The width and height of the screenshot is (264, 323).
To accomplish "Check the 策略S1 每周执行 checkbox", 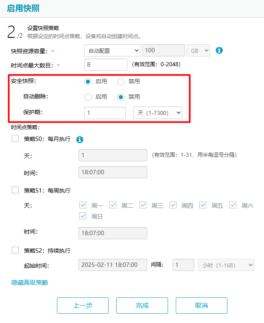I will pos(15,190).
